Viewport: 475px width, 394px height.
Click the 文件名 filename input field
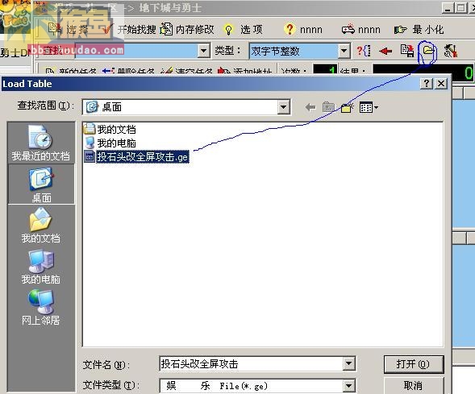pyautogui.click(x=251, y=363)
